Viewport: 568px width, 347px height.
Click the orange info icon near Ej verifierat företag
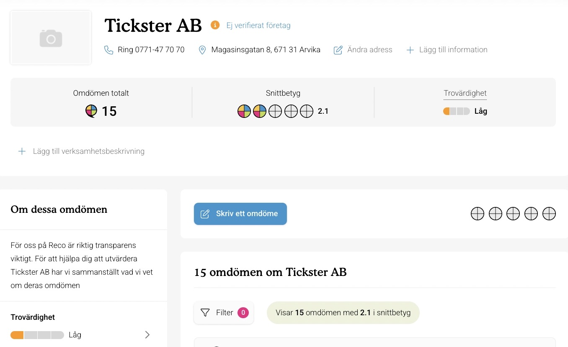[x=215, y=25]
